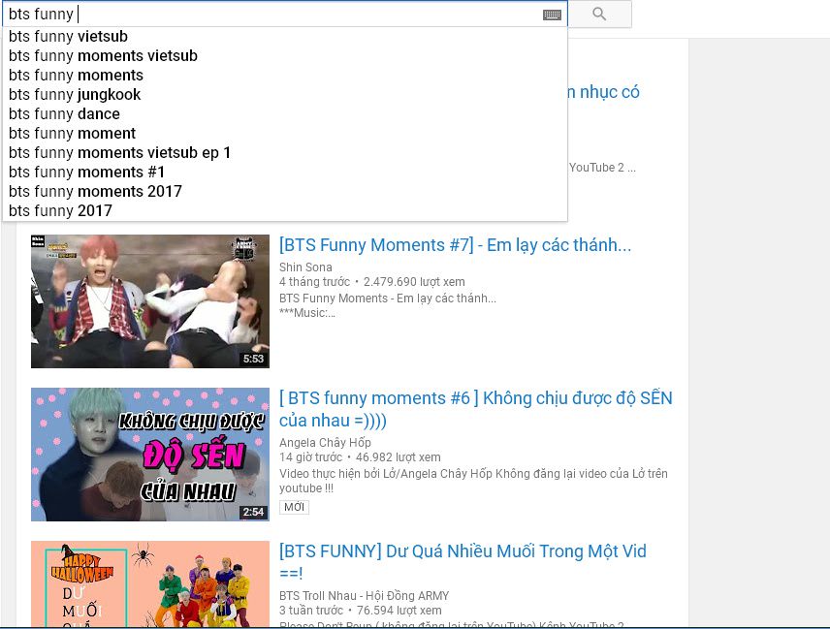Image resolution: width=830 pixels, height=629 pixels.
Task: Select suggestion 'bts funny vietsub'
Action: click(x=68, y=37)
